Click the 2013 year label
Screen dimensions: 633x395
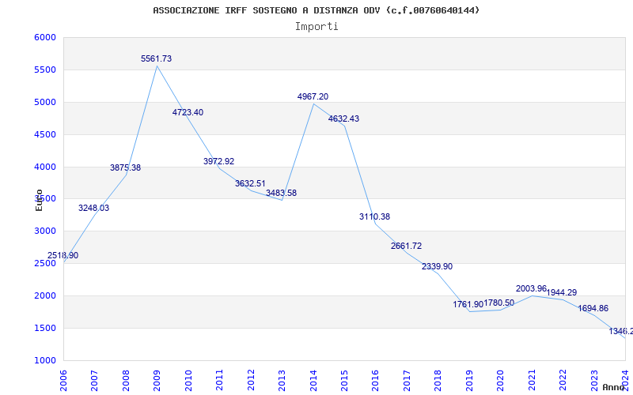282,380
